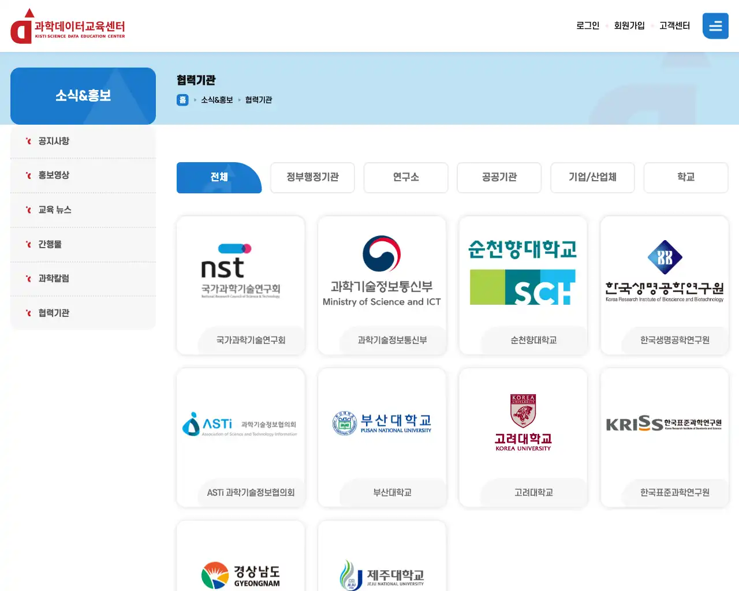Click the KRISS 한국표준과학연구원 logo
This screenshot has height=591, width=739.
tap(664, 424)
